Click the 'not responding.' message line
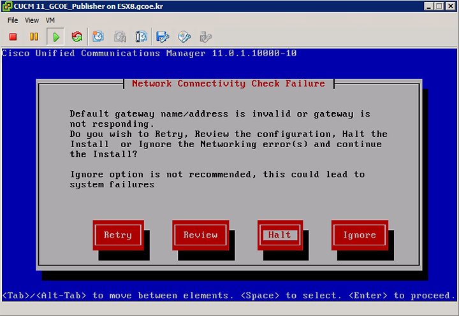This screenshot has height=316, width=459. (112, 124)
